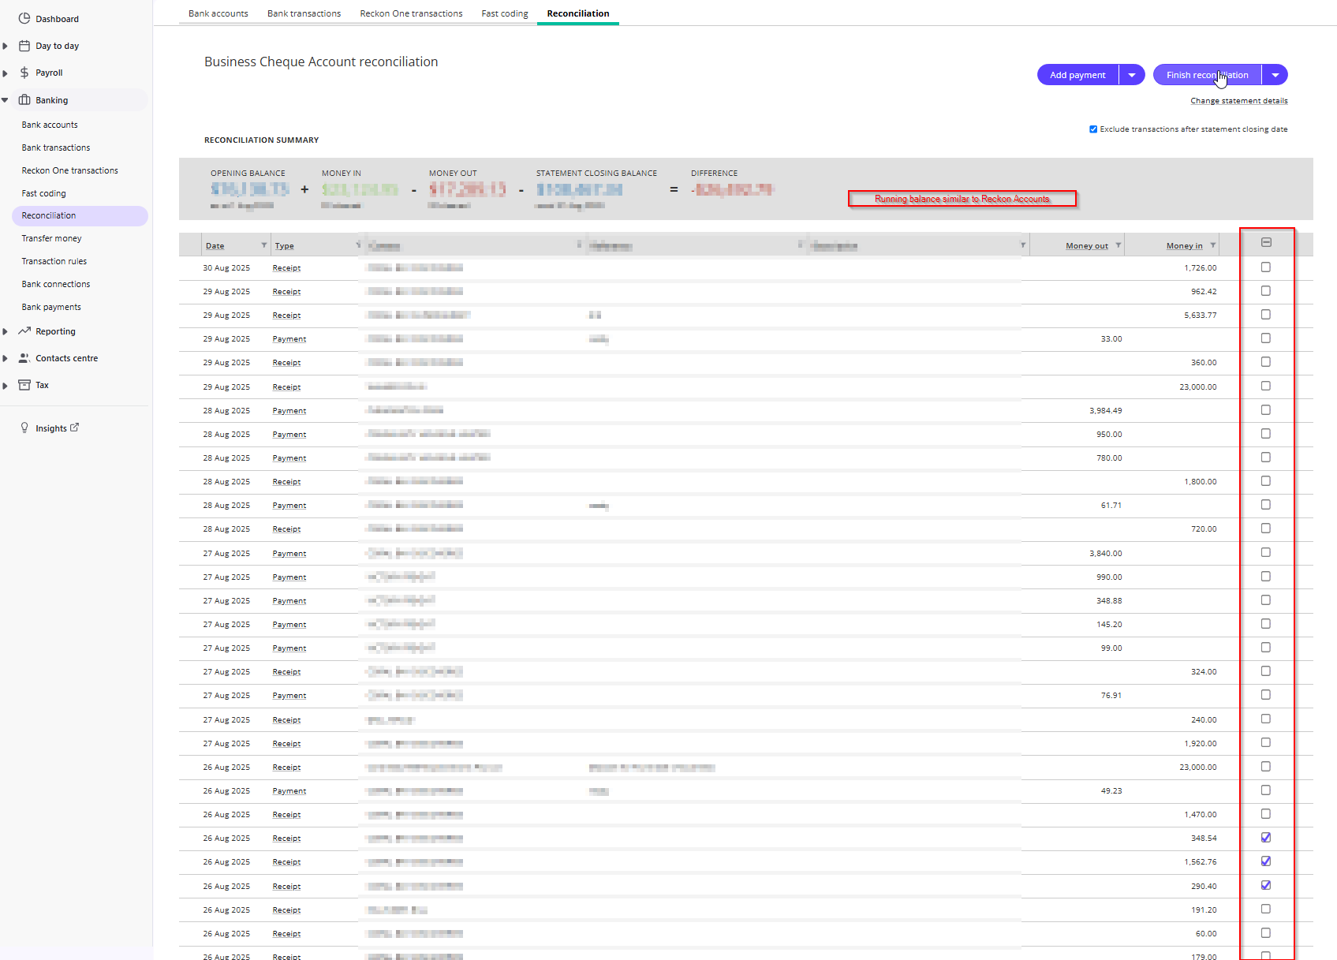The width and height of the screenshot is (1337, 960).
Task: Open the Dashboard icon in sidebar
Action: pyautogui.click(x=24, y=18)
